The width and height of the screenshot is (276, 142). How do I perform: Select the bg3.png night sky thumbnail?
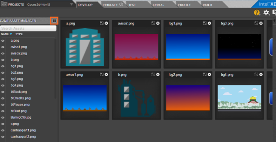[239, 47]
